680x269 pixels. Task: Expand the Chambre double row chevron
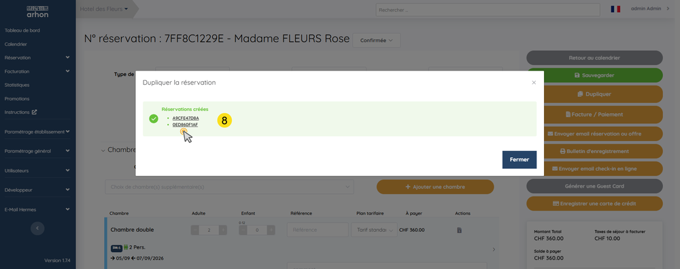click(x=494, y=249)
